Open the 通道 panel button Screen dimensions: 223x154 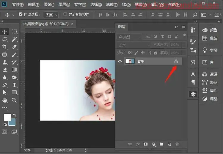210,74
